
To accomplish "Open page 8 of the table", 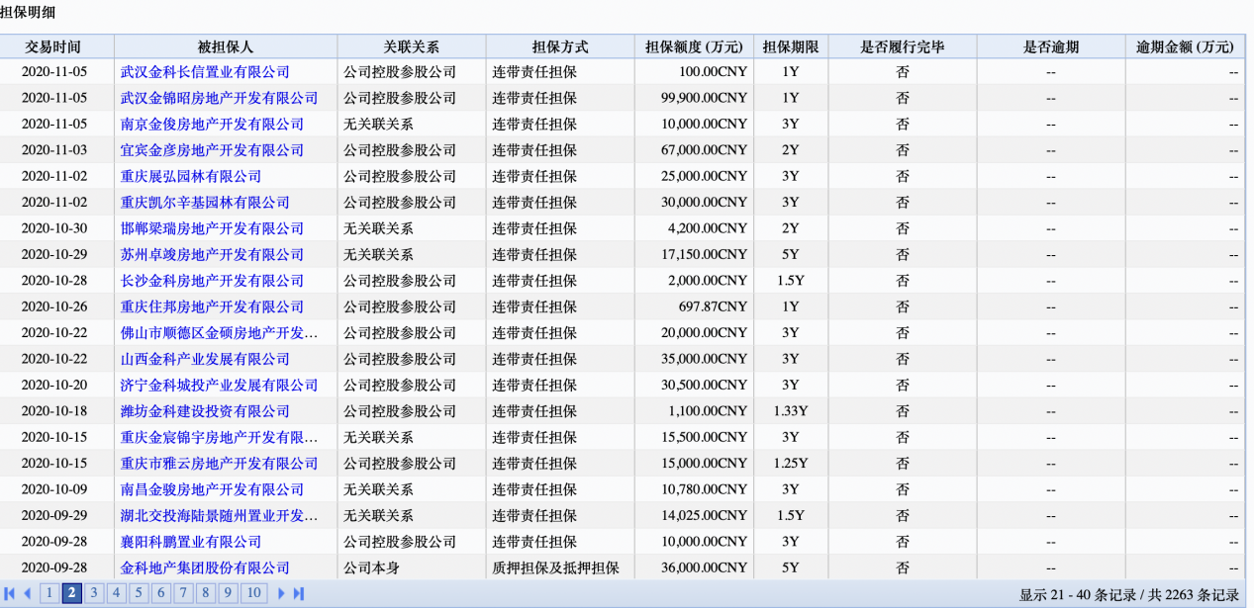I will point(206,593).
